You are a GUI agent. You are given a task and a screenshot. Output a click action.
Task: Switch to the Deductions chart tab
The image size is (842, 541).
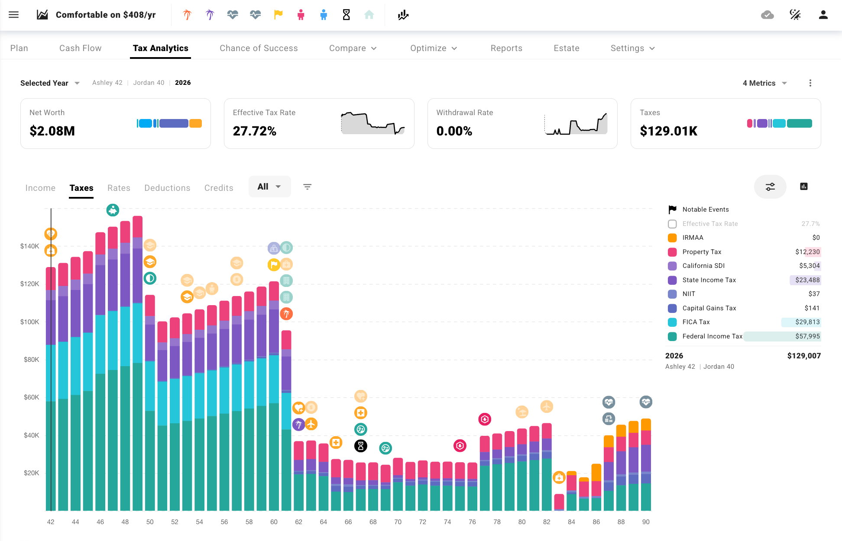click(167, 188)
